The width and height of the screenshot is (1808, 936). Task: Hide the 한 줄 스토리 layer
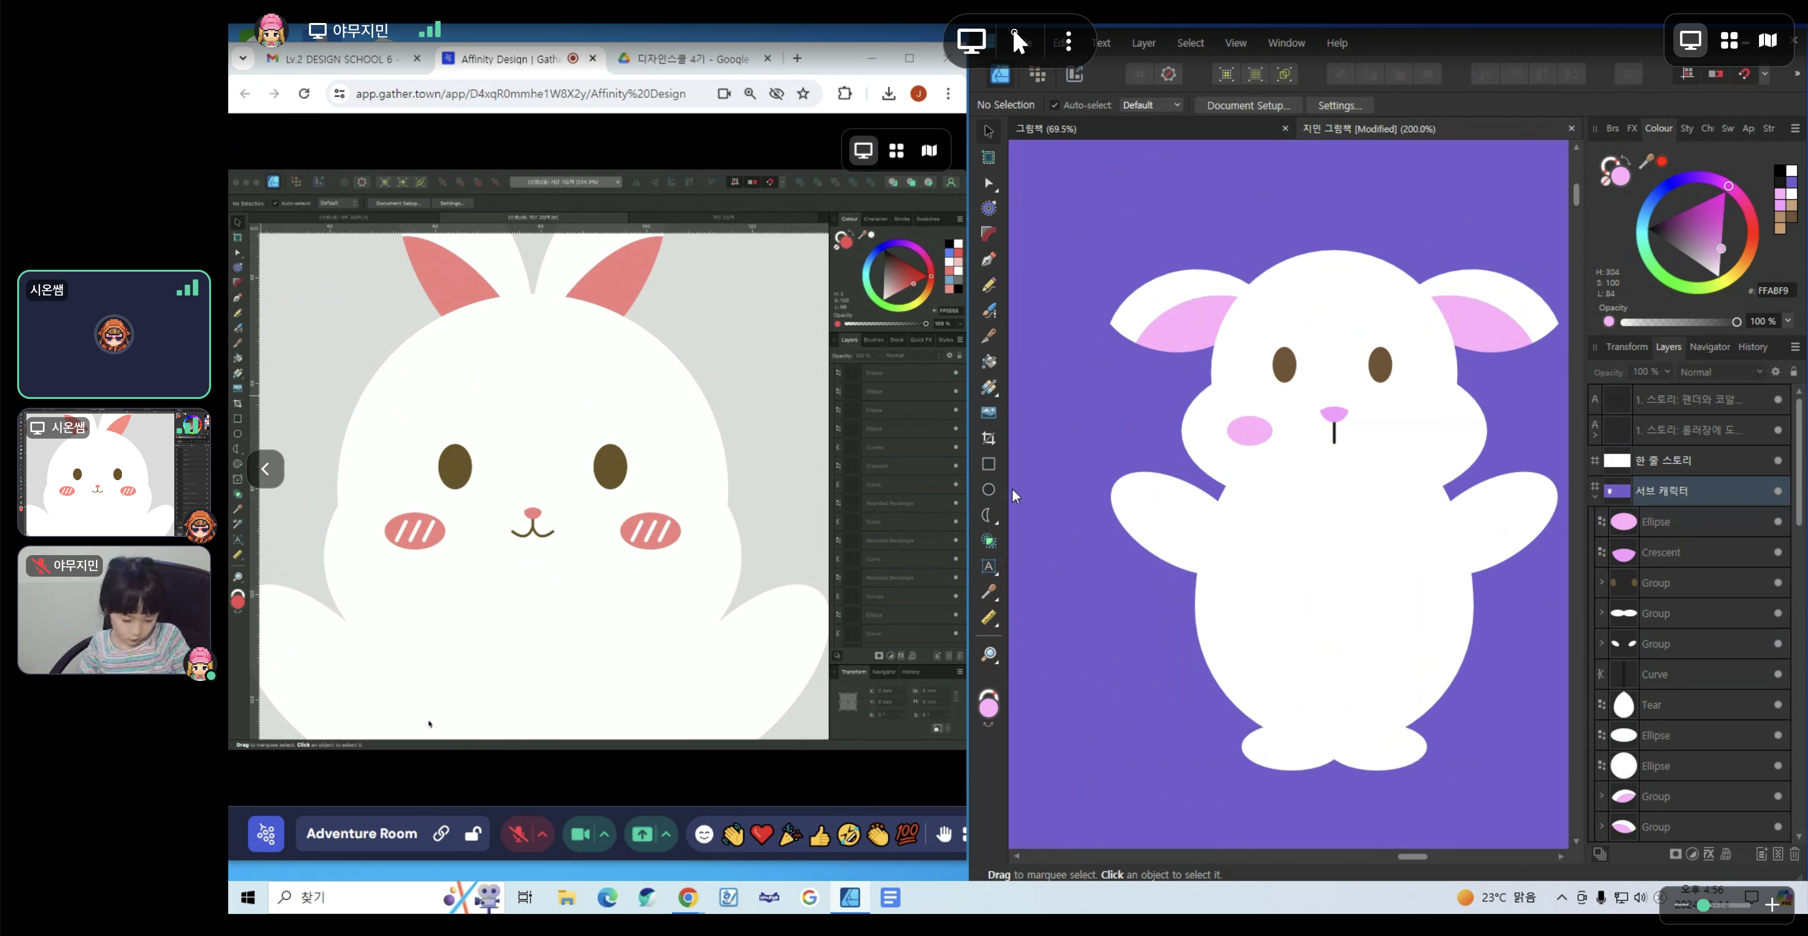pos(1778,460)
